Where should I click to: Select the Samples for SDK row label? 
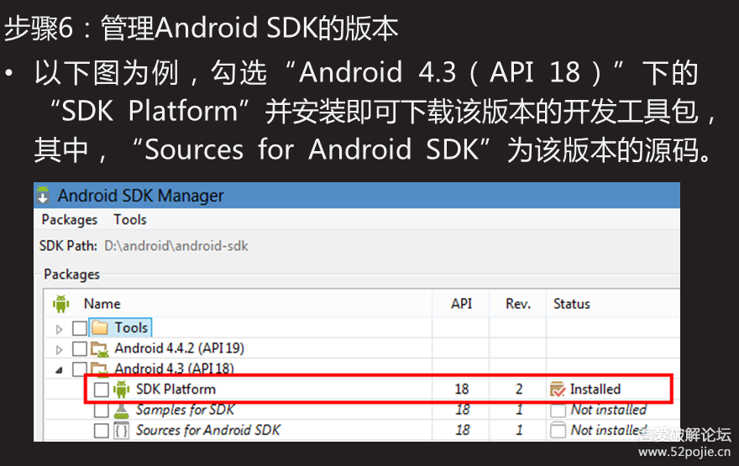pyautogui.click(x=186, y=410)
